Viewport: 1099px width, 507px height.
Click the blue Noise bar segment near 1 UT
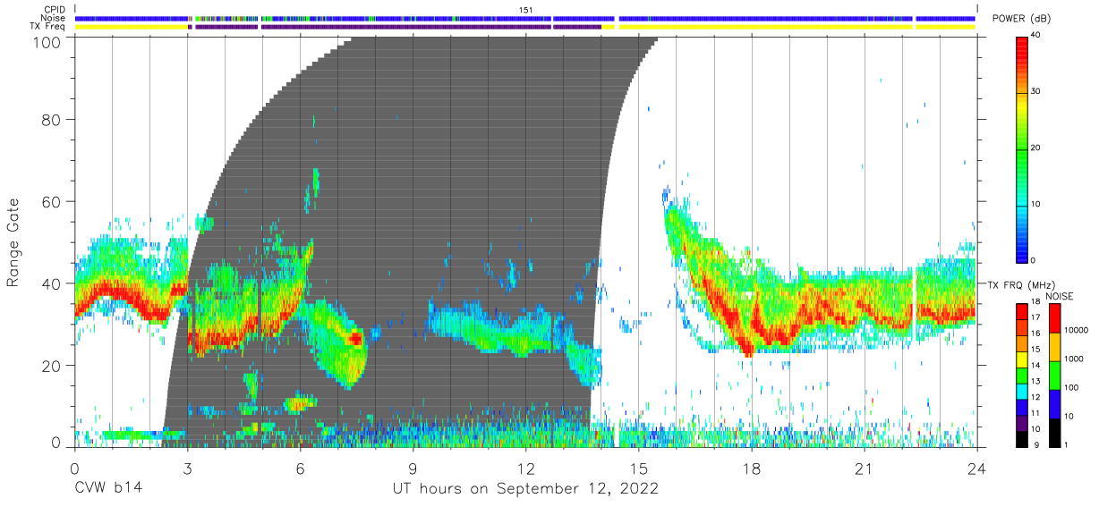(x=132, y=18)
